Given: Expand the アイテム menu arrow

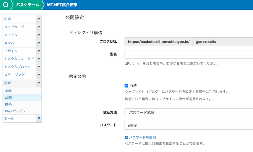Looking at the screenshot, I should [39, 35].
